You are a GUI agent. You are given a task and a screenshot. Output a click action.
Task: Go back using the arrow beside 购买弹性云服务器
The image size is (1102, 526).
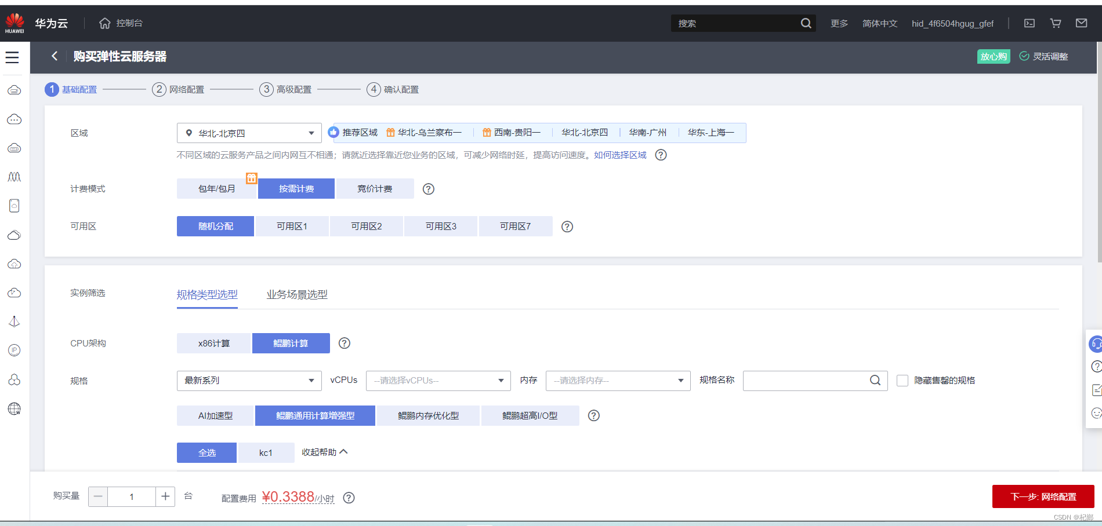55,56
